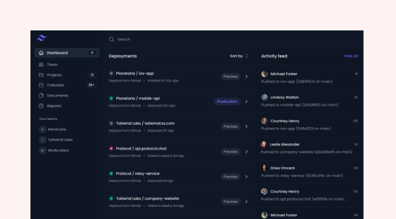Click Lindsay Walton's avatar
This screenshot has height=219, width=396.
pyautogui.click(x=264, y=97)
